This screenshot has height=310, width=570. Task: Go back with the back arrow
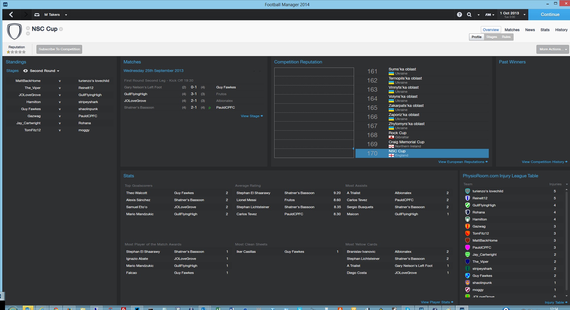(x=11, y=14)
